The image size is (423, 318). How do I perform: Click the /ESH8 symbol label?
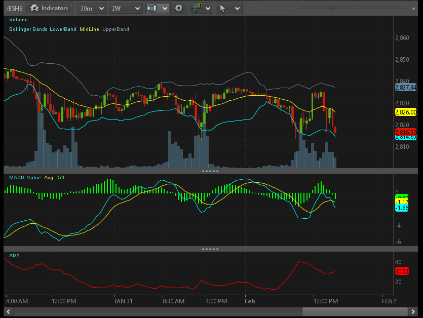coord(14,8)
